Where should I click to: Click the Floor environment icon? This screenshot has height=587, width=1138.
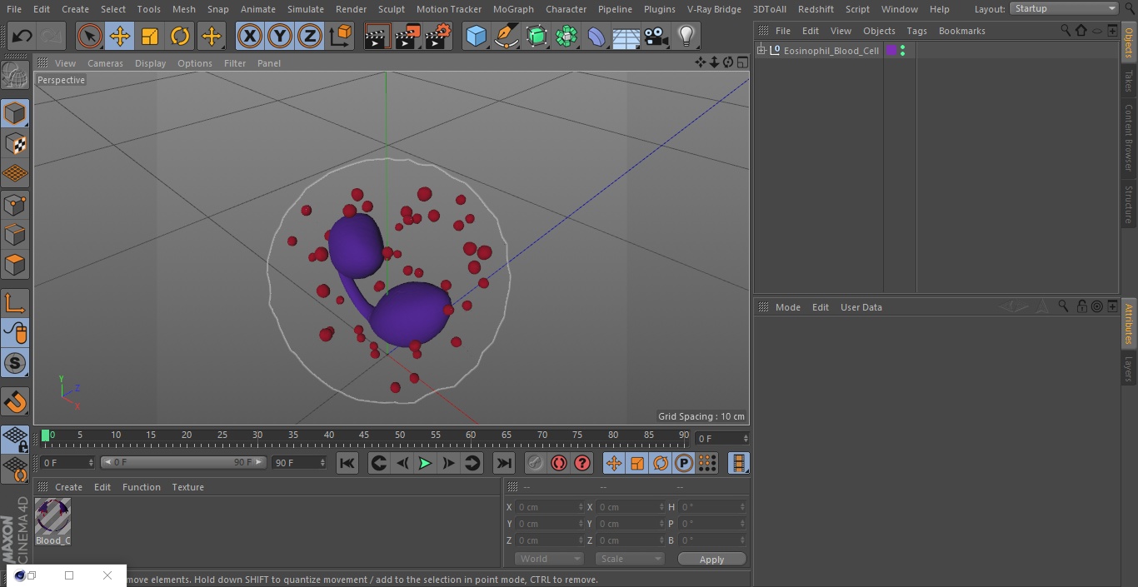(626, 36)
